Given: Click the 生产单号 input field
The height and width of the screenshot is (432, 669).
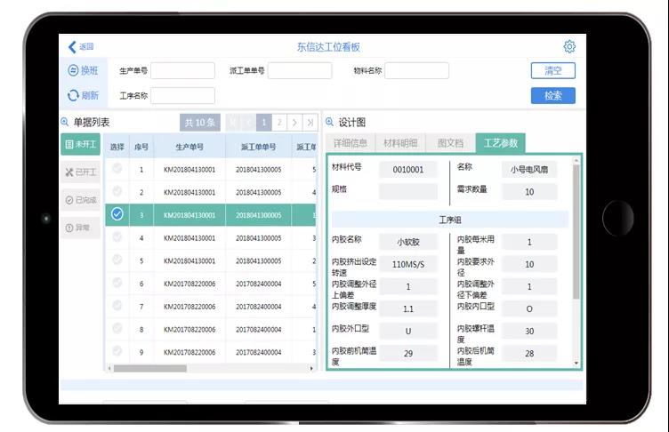Looking at the screenshot, I should (x=182, y=71).
